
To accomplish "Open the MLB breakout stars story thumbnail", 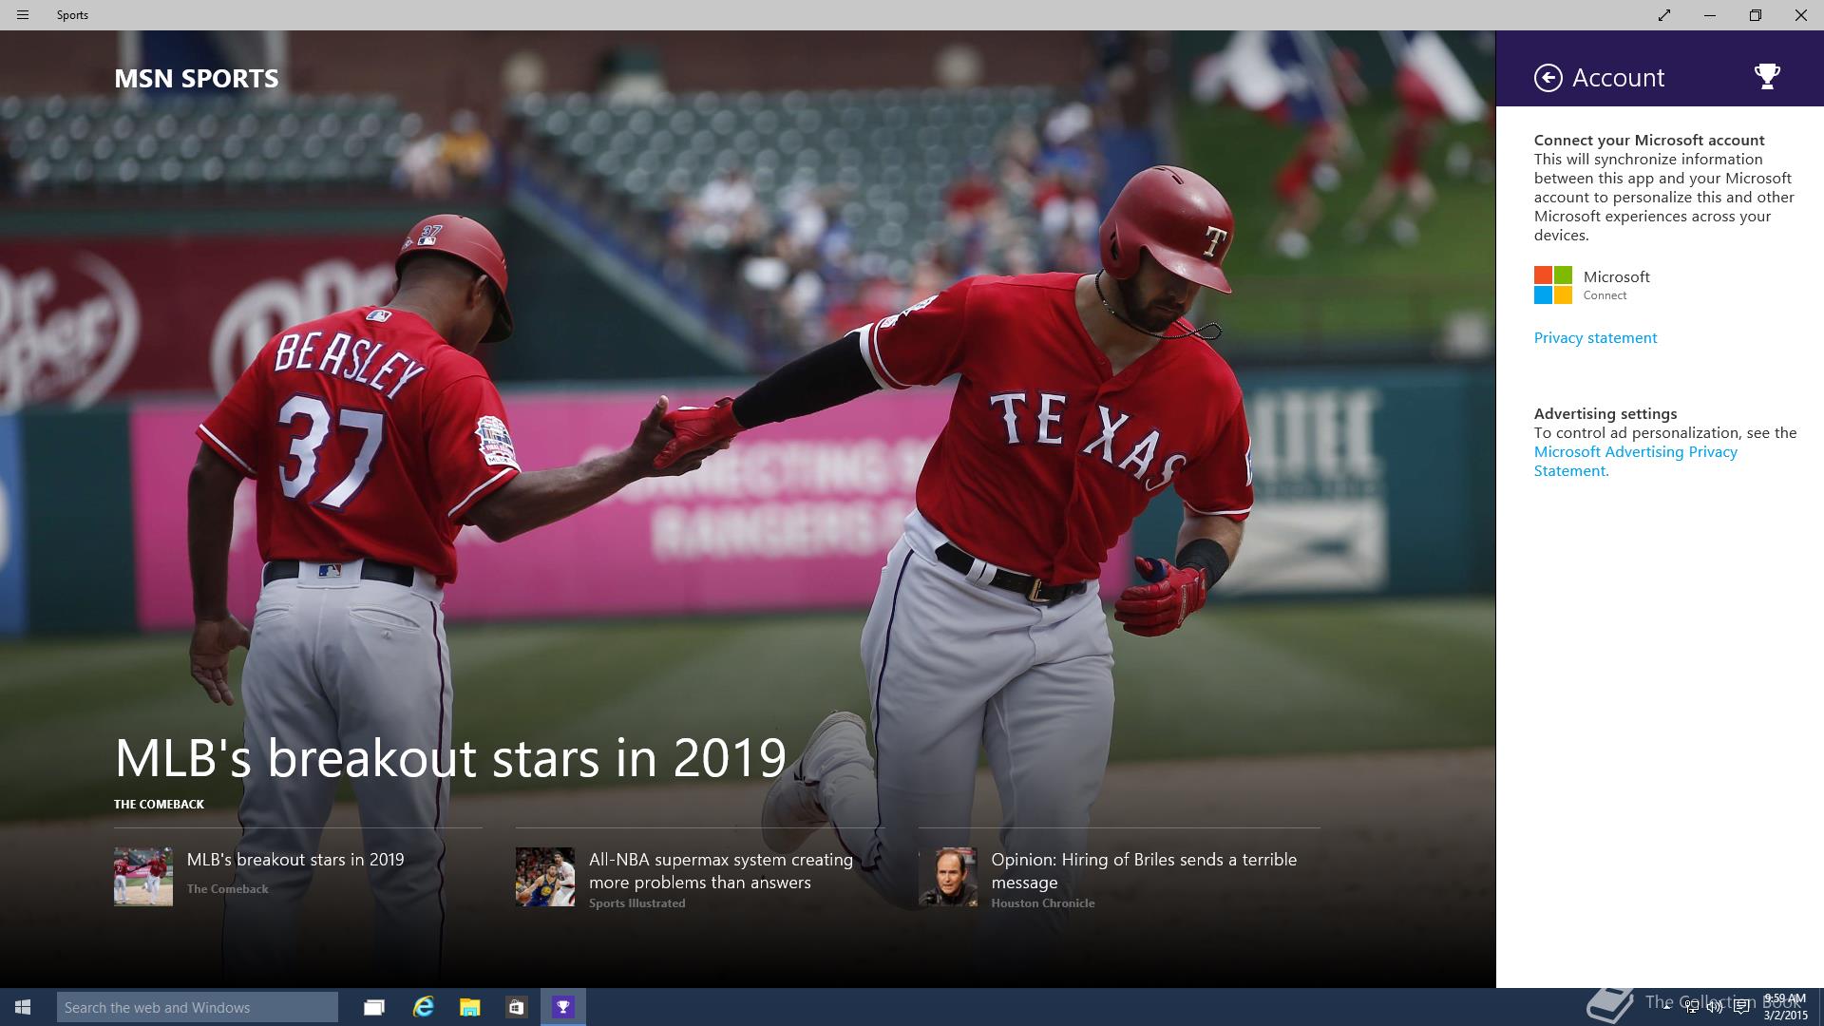I will click(x=143, y=877).
